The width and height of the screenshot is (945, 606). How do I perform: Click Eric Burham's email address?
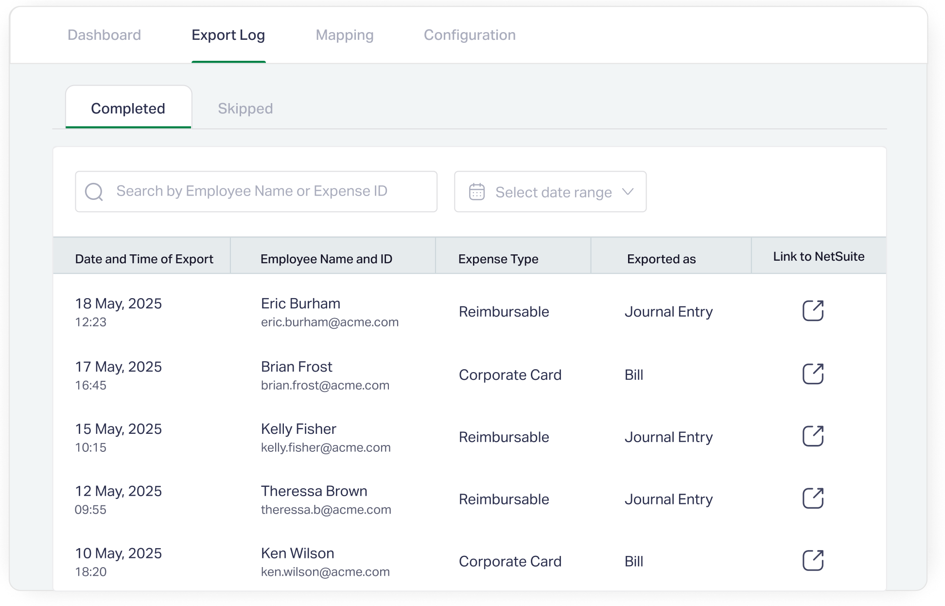pos(329,321)
